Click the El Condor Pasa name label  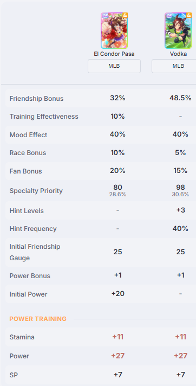pos(114,54)
